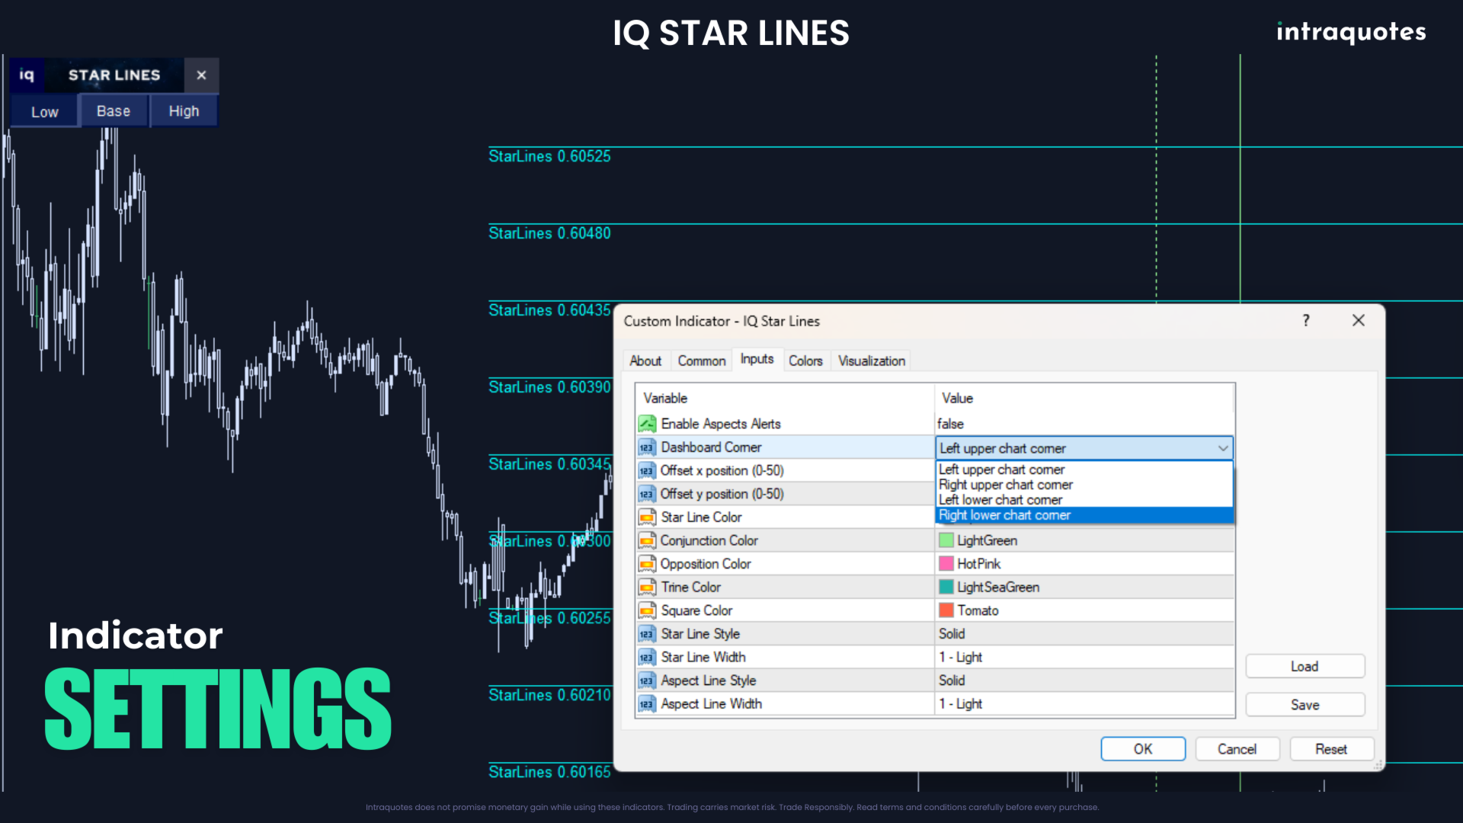Image resolution: width=1463 pixels, height=823 pixels.
Task: Click the Load button
Action: coord(1305,666)
